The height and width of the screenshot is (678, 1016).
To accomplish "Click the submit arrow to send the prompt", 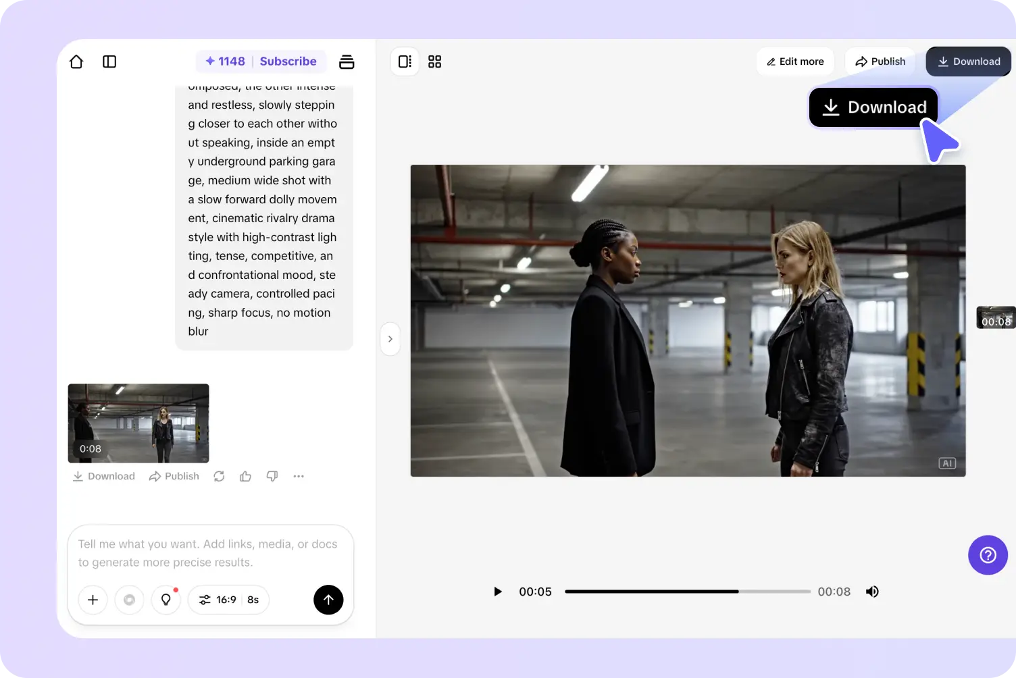I will pos(328,600).
